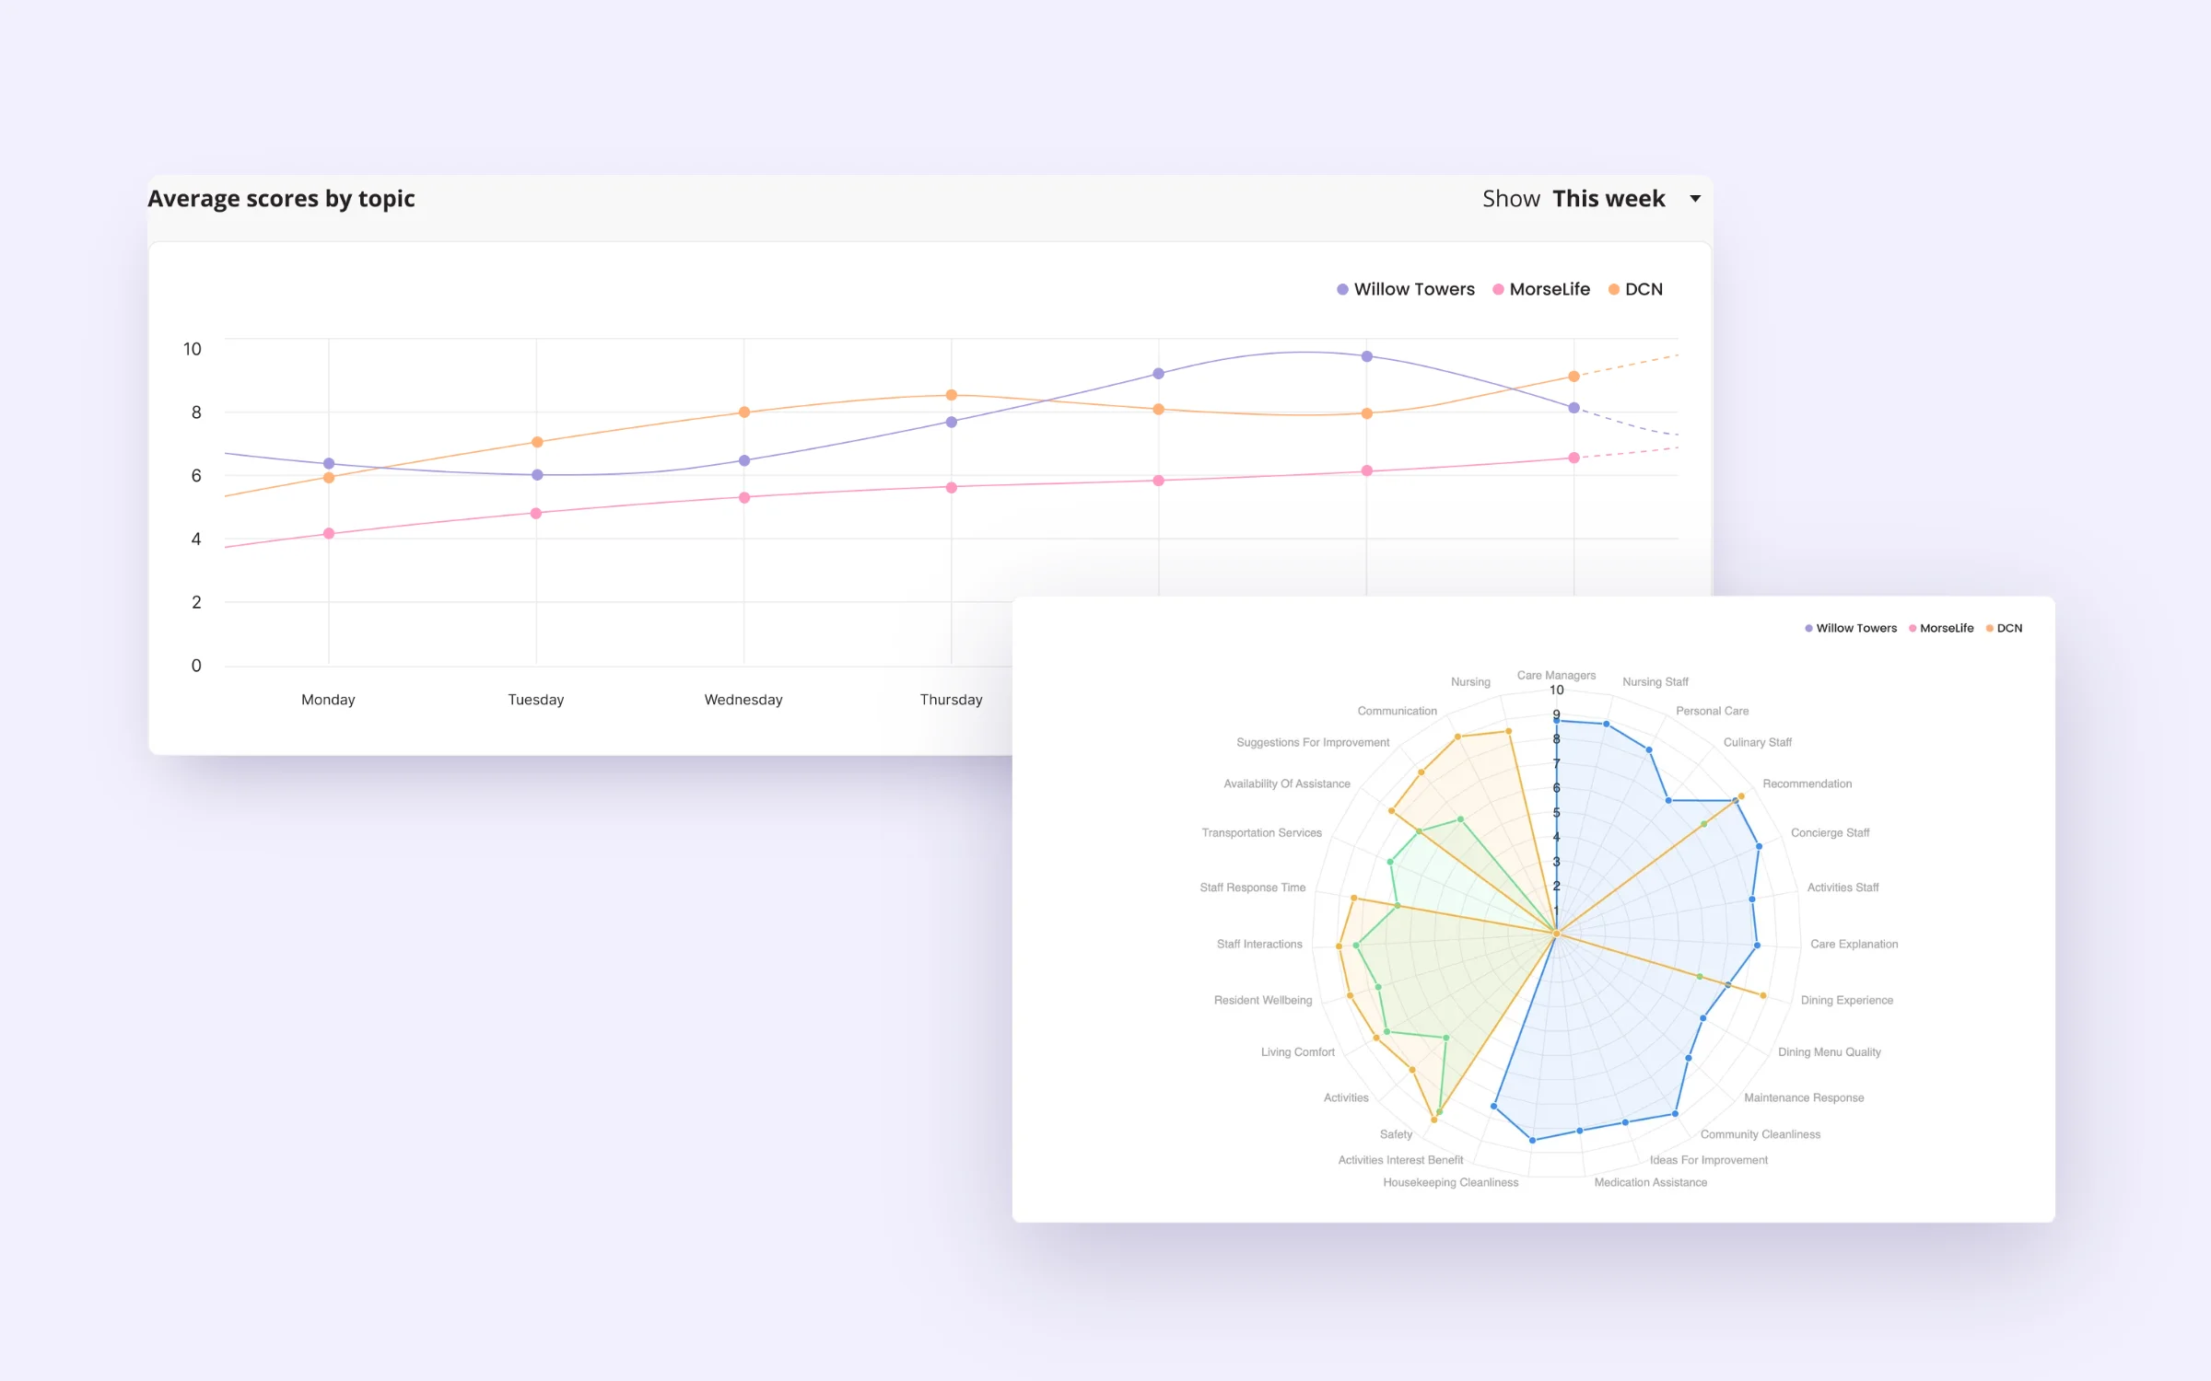Screen dimensions: 2211x1381
Task: Click the Monday axis label
Action: [x=328, y=700]
